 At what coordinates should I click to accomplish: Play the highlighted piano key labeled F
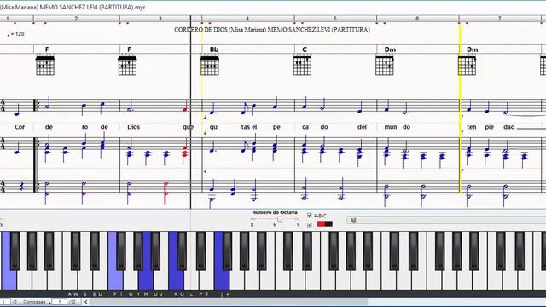click(x=115, y=281)
